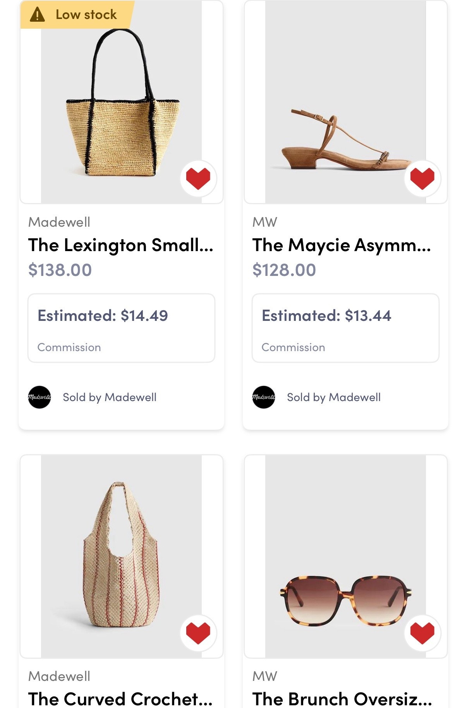467x708 pixels.
Task: Select "Sold by Madewell" under Maycie sandal
Action: click(334, 397)
